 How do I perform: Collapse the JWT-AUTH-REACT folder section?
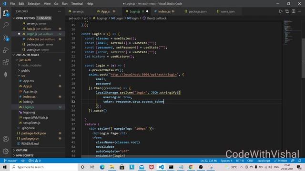click(x=28, y=55)
